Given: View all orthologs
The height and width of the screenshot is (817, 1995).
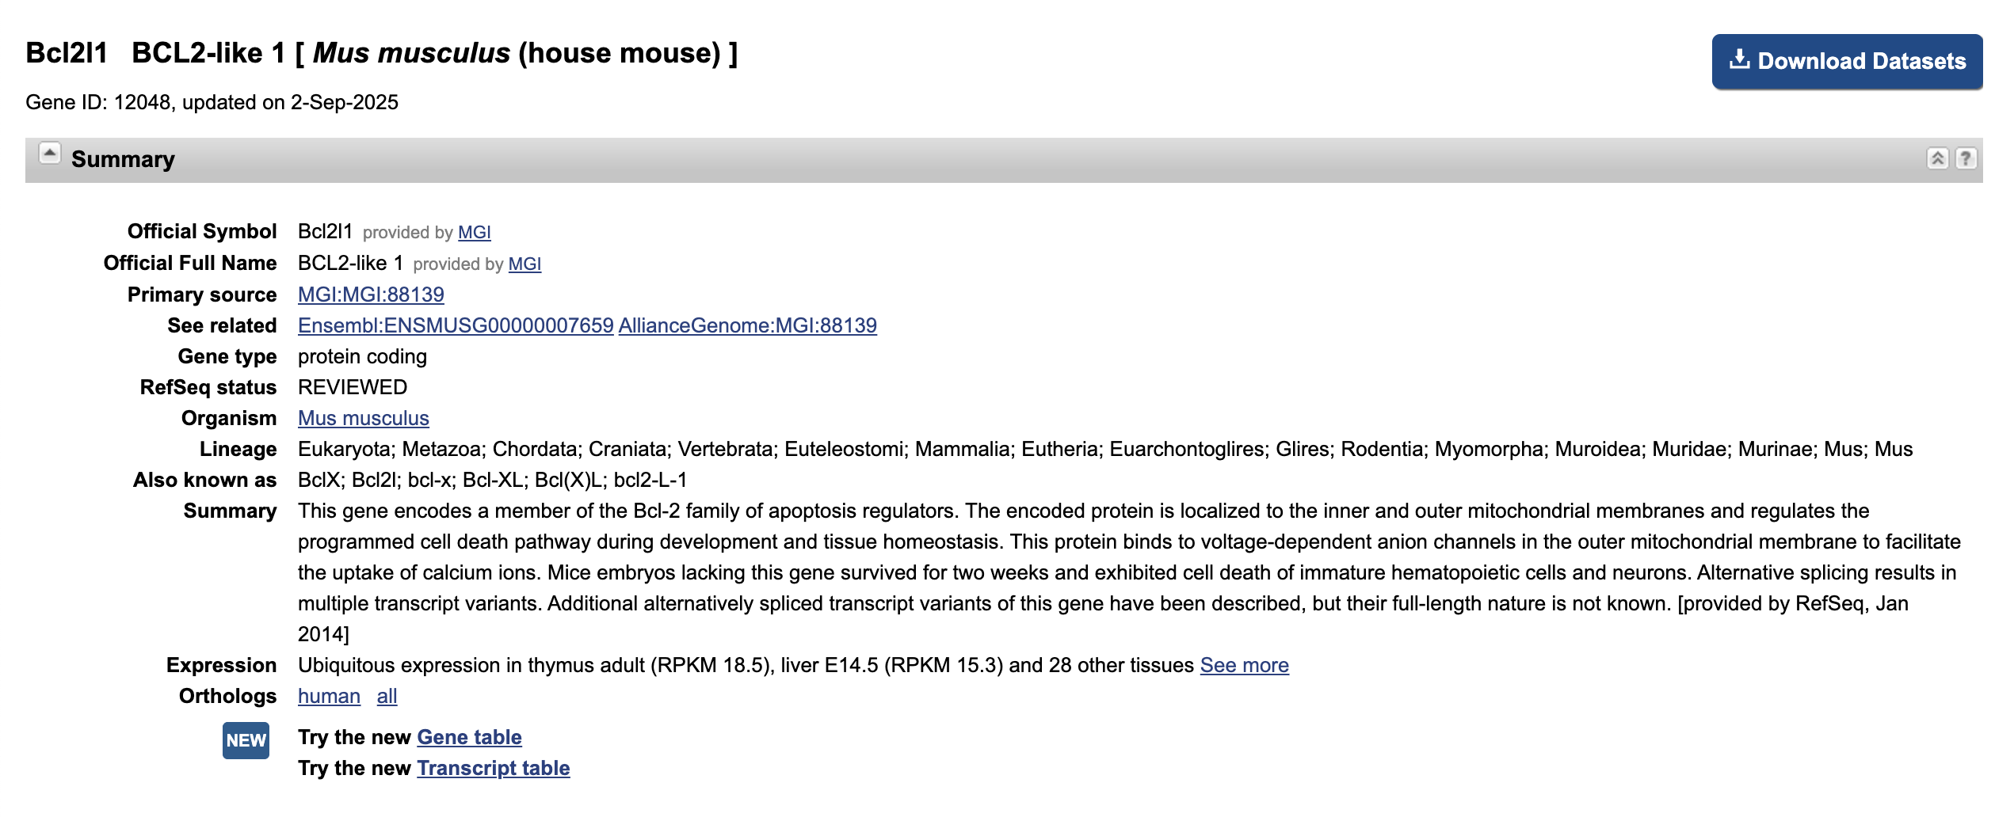Looking at the screenshot, I should (x=389, y=695).
